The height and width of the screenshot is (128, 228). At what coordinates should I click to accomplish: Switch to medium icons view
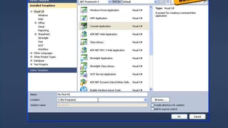167,2
